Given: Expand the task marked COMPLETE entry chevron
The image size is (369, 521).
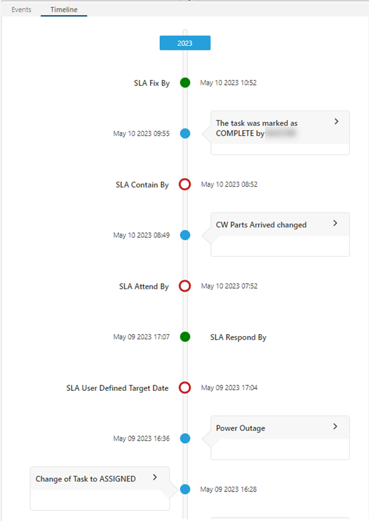Looking at the screenshot, I should tap(336, 122).
